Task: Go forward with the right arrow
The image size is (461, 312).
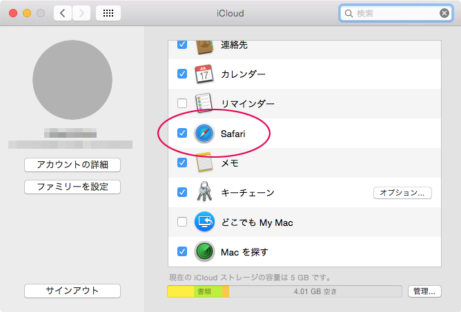Action: (x=81, y=13)
